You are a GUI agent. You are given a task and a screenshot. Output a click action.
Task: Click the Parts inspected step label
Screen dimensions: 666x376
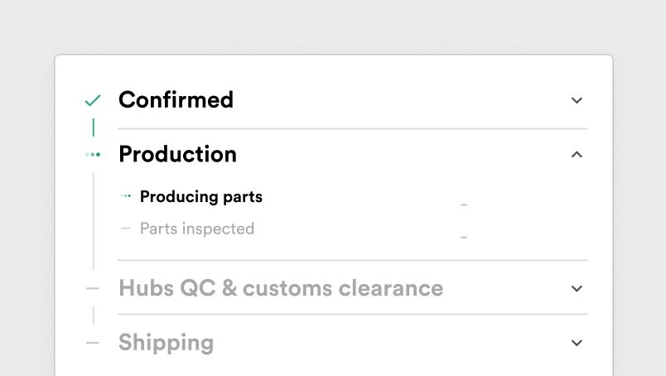(196, 229)
